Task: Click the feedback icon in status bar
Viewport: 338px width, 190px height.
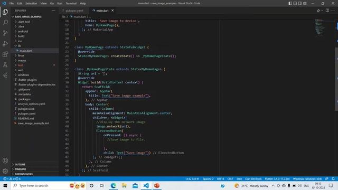Action: [x=327, y=179]
